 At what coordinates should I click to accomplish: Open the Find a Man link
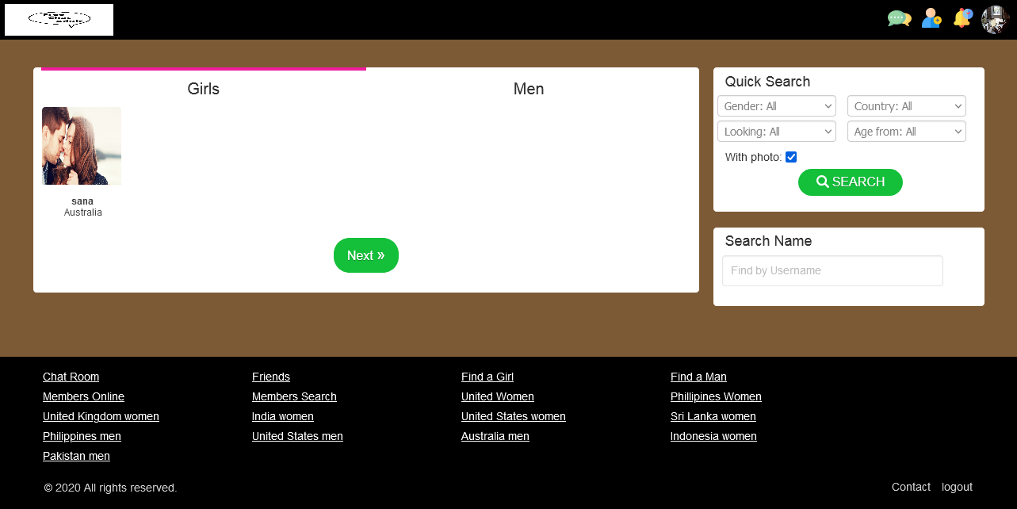click(698, 377)
